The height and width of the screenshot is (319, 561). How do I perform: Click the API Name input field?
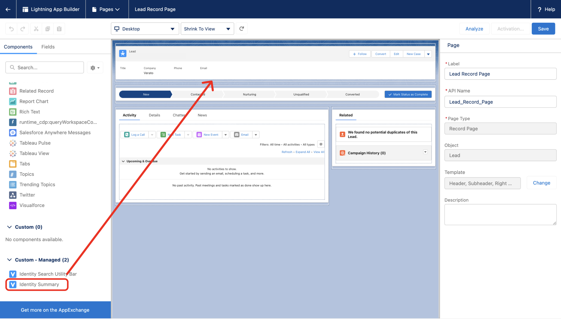click(500, 102)
